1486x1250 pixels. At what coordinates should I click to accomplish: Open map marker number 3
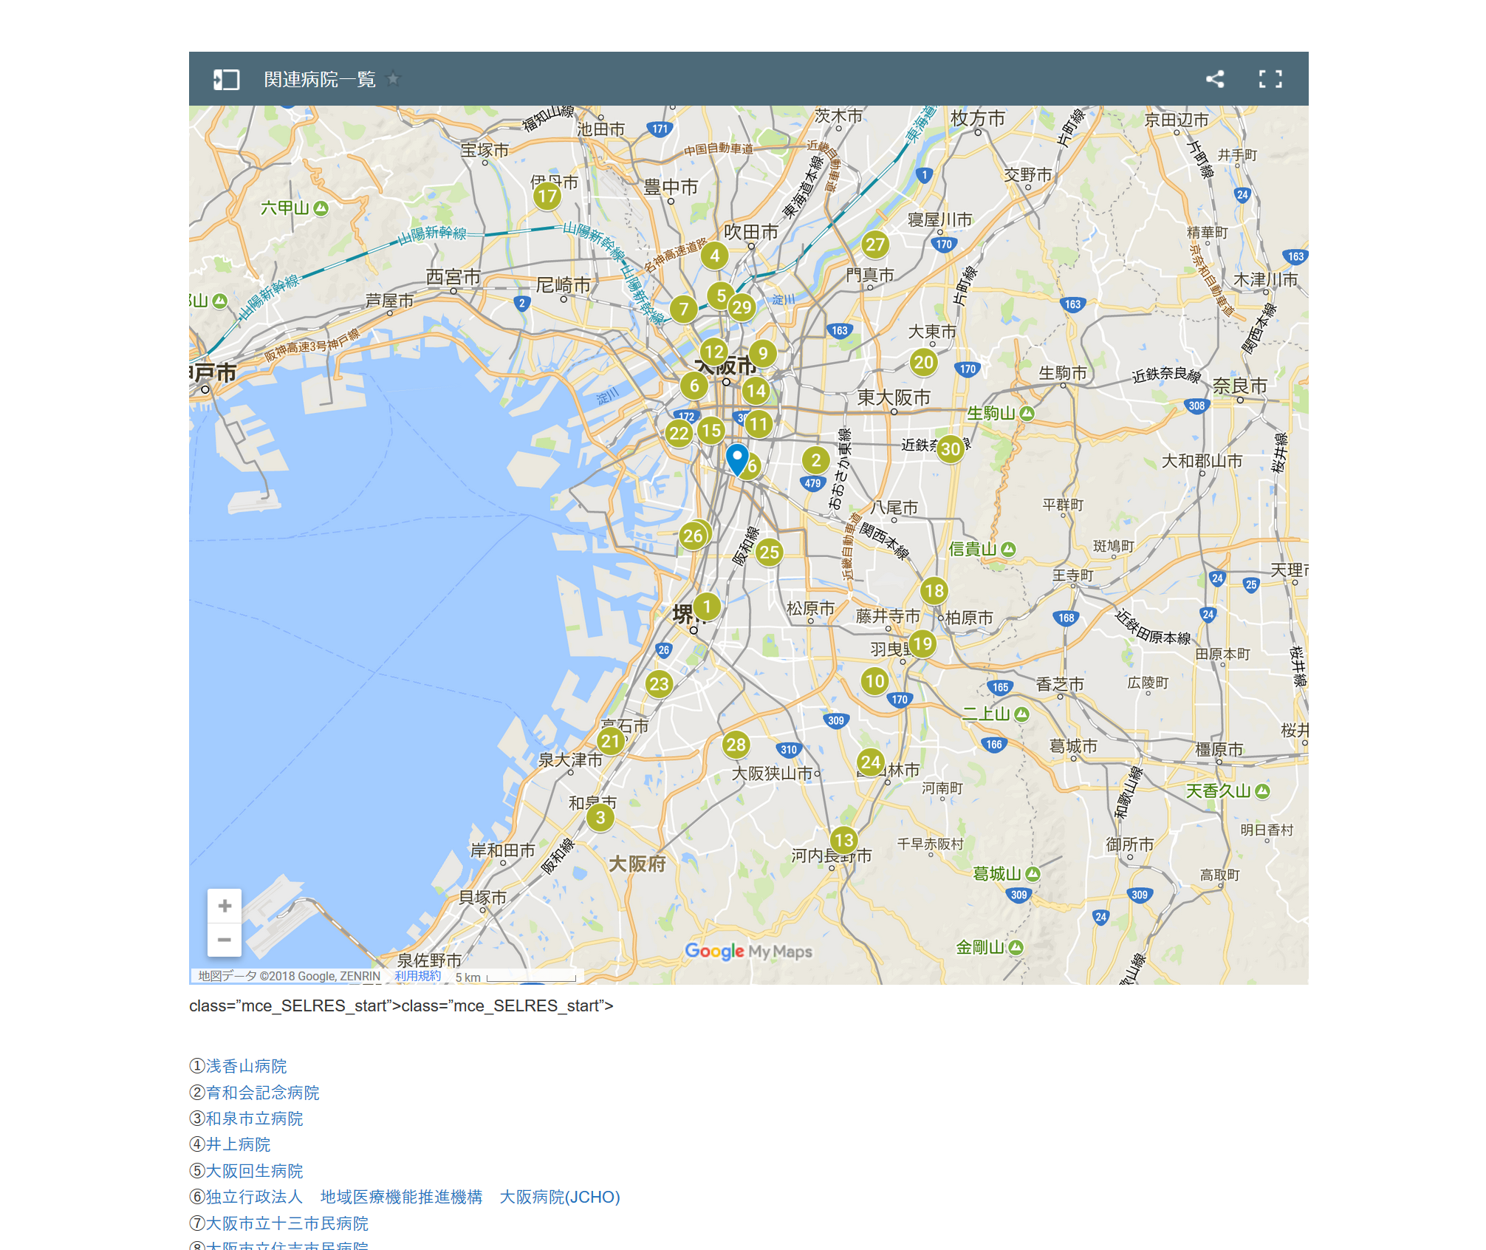pos(600,818)
